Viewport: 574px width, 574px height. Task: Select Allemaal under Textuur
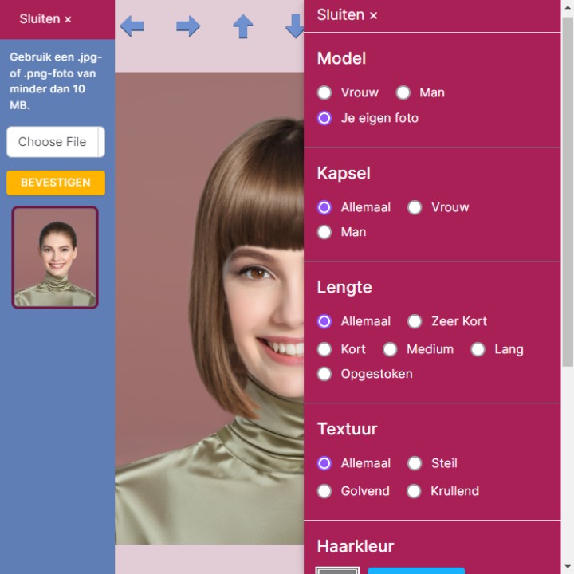pyautogui.click(x=324, y=463)
